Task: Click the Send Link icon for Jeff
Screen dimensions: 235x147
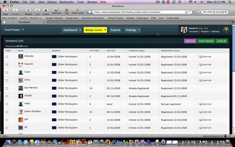Action: click(200, 120)
